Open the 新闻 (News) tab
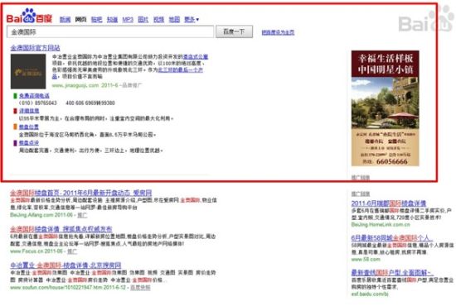 (65, 19)
